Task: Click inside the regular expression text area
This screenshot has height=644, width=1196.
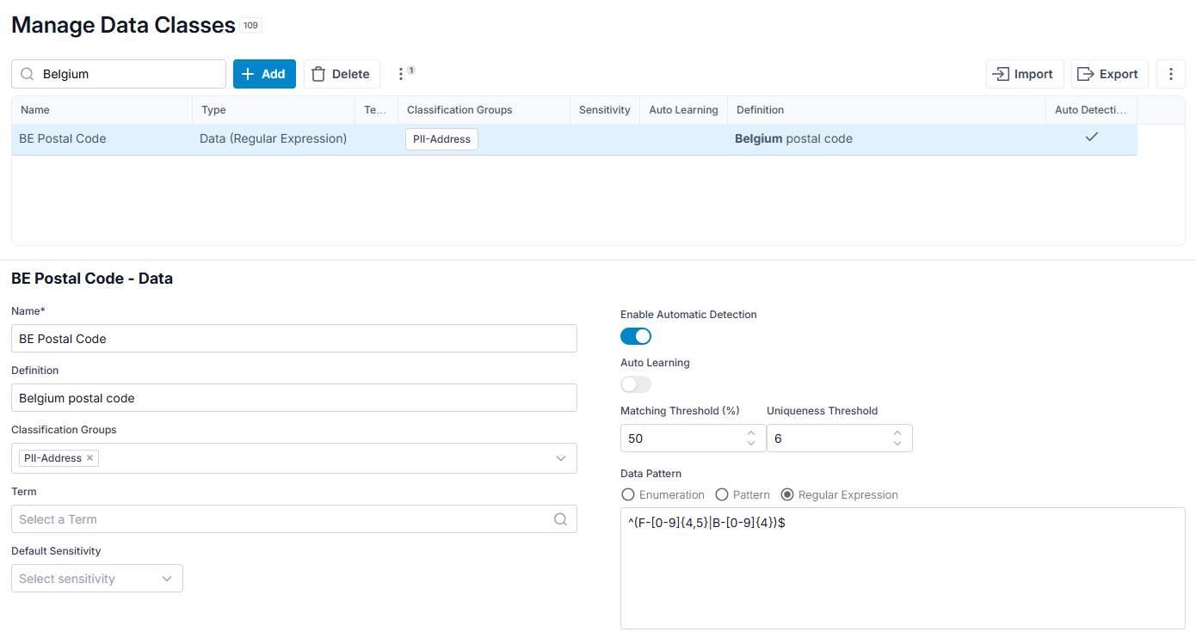Action: click(x=903, y=568)
